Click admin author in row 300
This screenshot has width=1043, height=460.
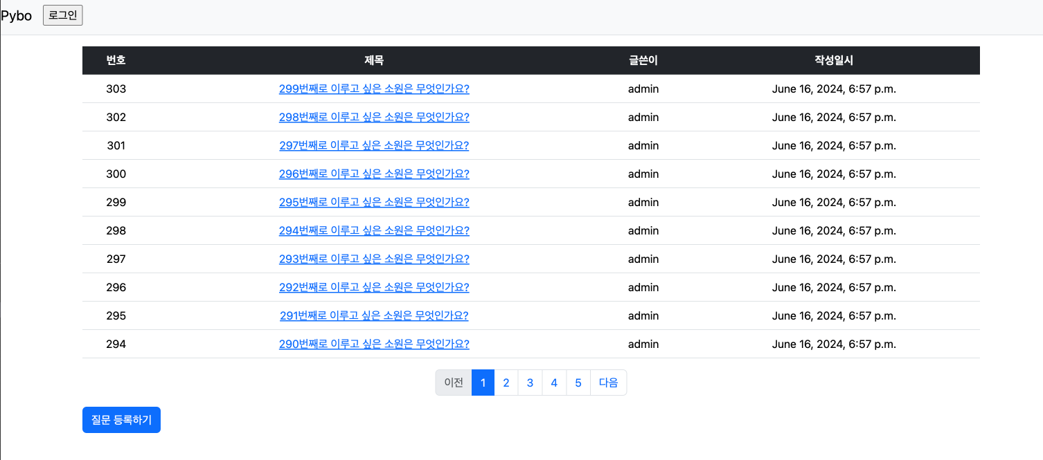[643, 174]
